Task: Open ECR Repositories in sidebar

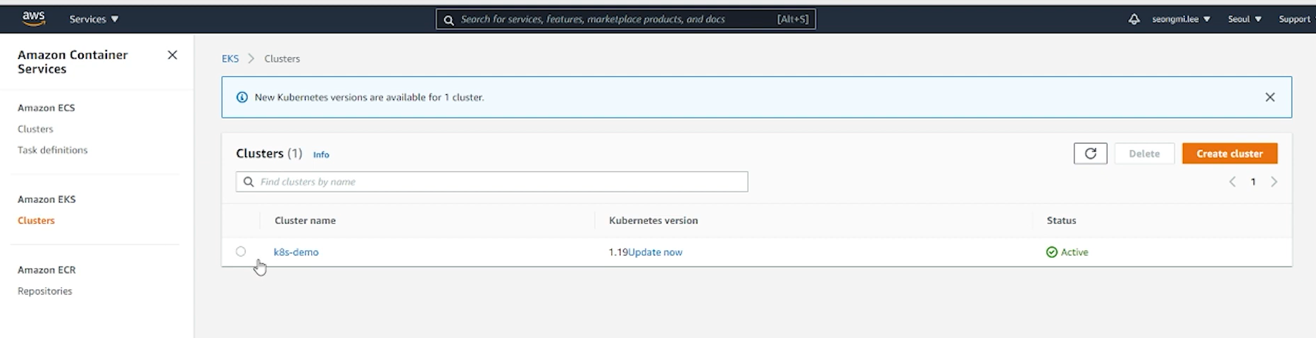Action: pos(45,291)
